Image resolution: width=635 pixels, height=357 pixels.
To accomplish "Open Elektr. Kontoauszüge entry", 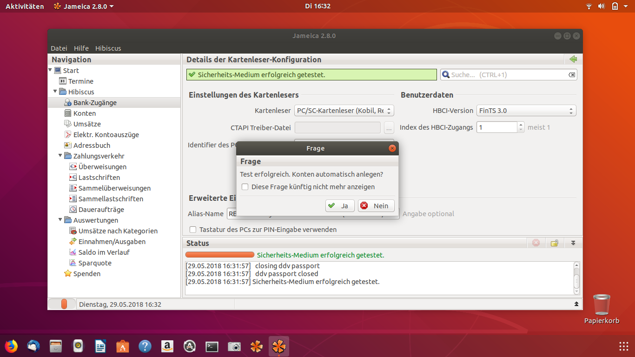I will (106, 135).
